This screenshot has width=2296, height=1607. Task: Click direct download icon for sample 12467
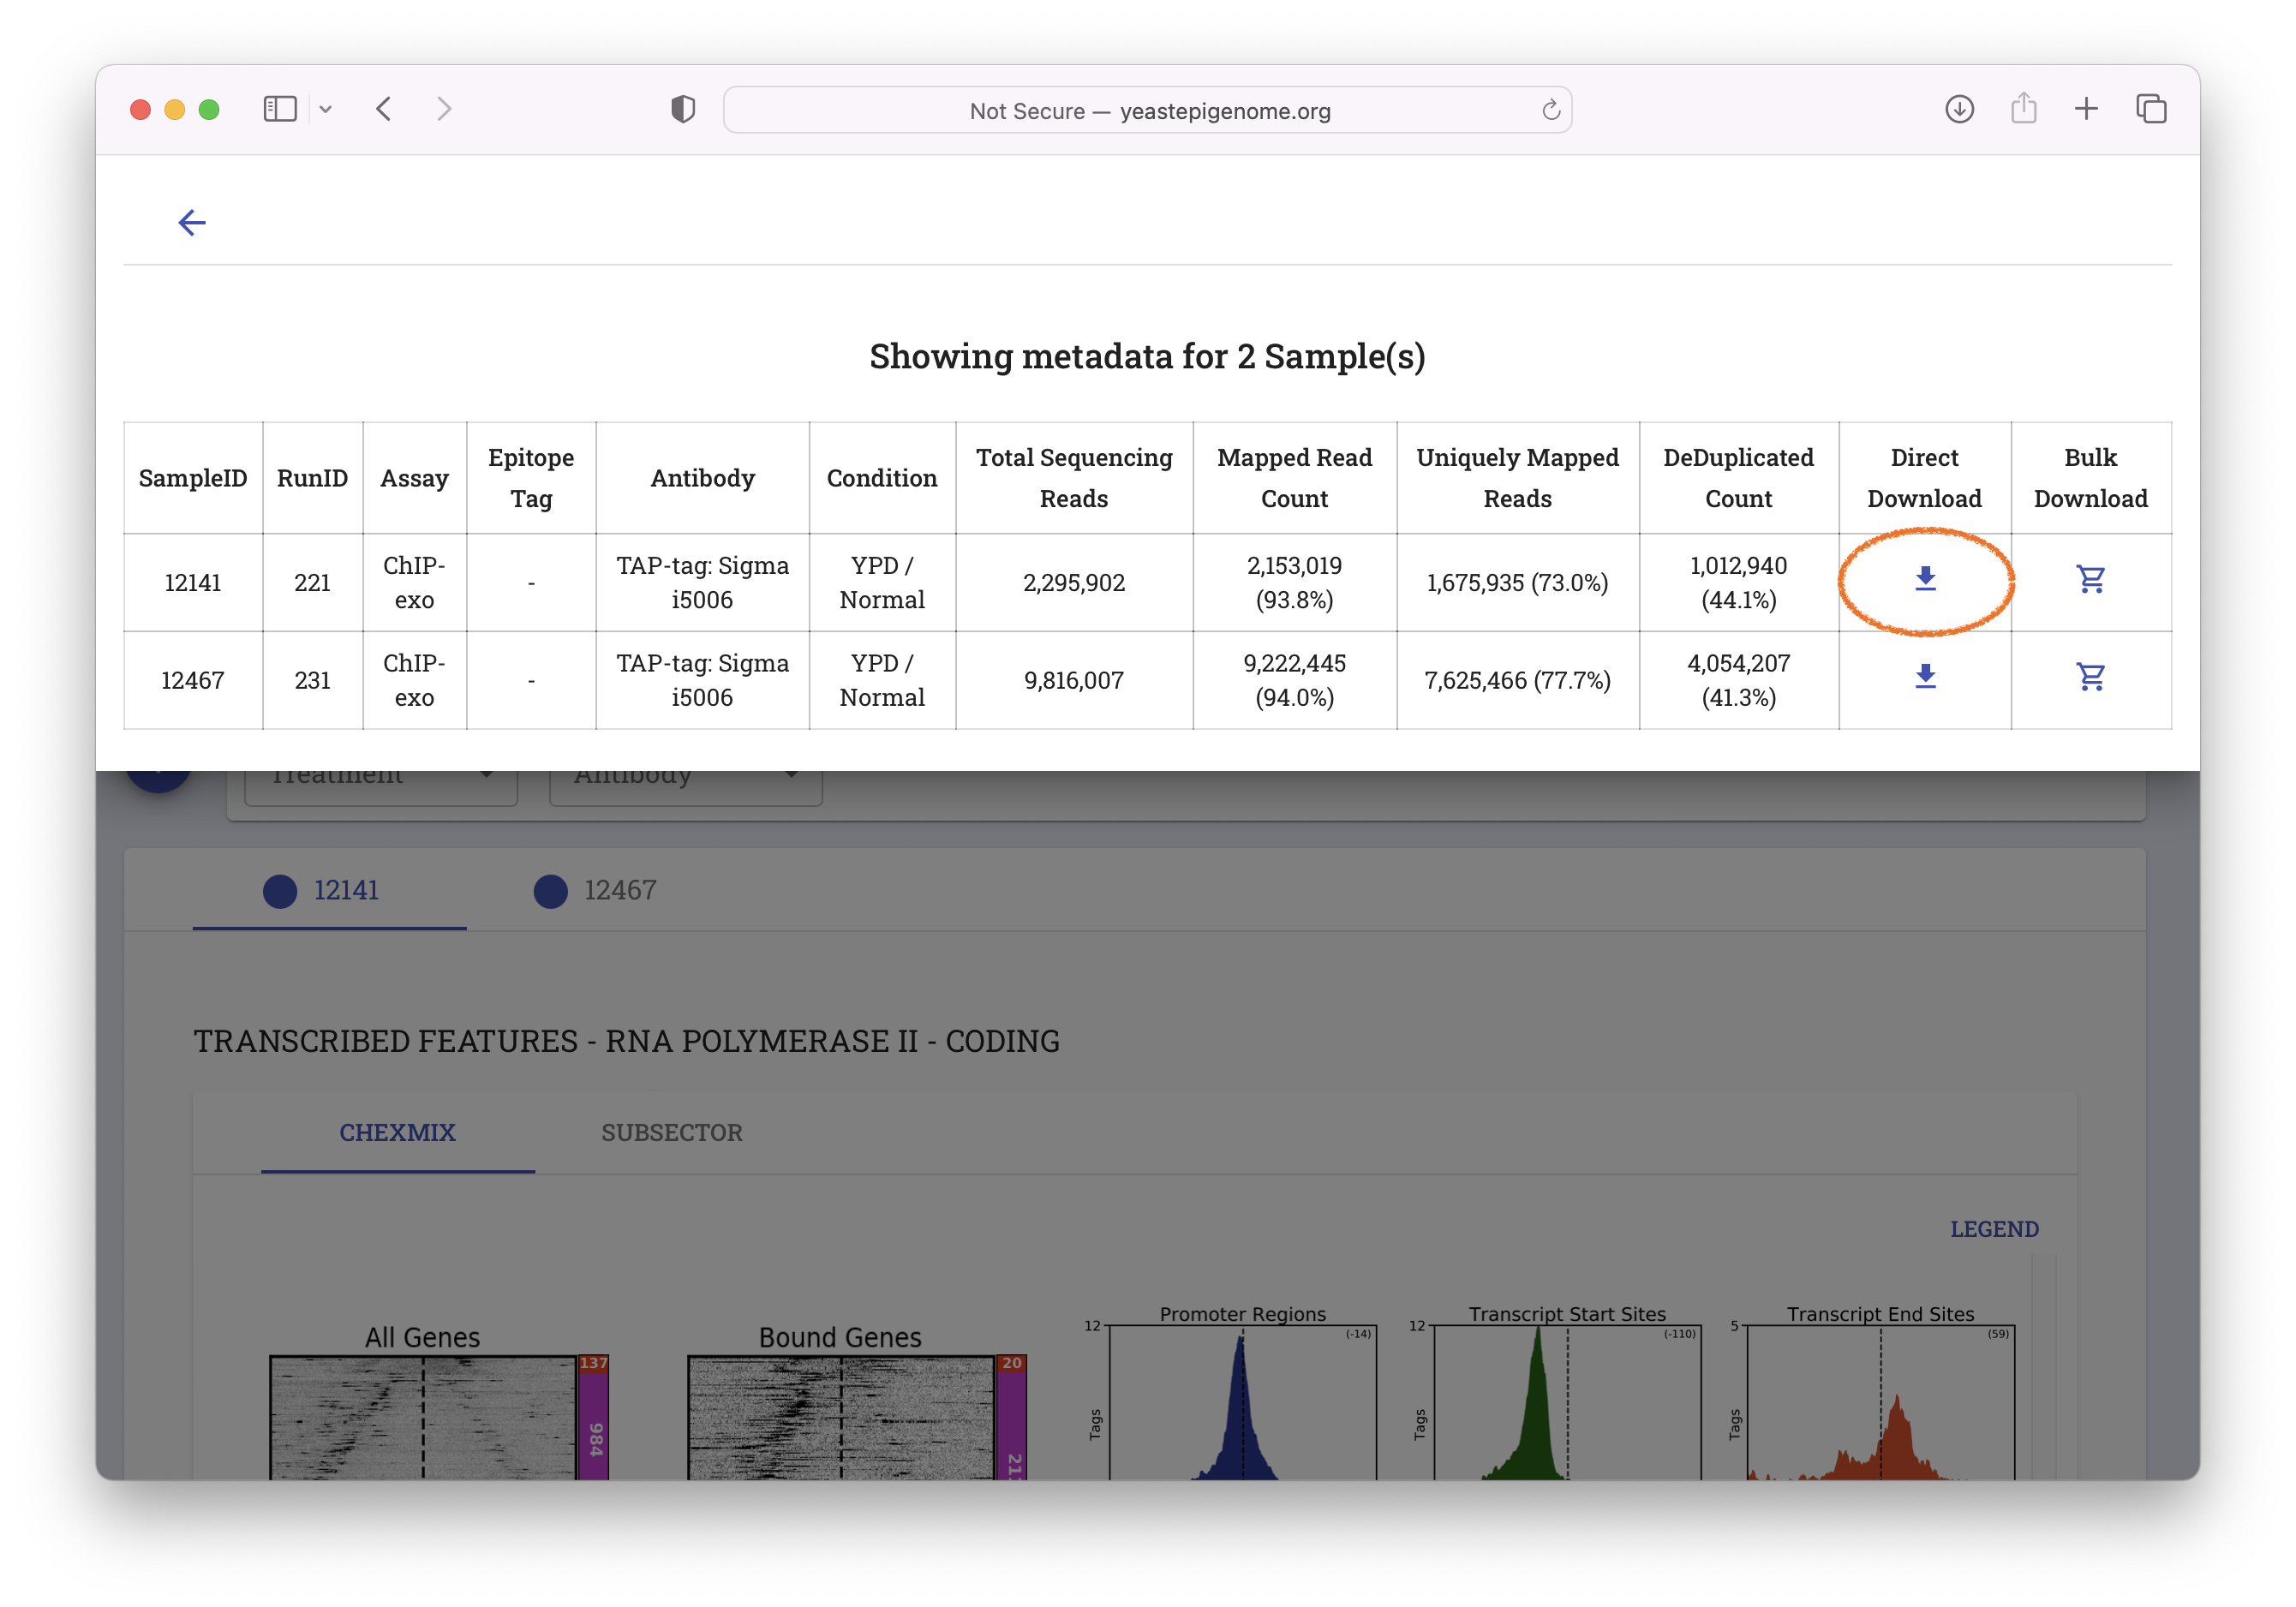tap(1924, 677)
